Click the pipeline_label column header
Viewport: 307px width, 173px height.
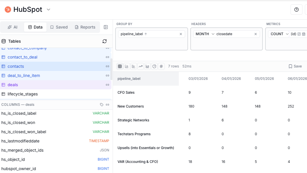click(x=146, y=79)
